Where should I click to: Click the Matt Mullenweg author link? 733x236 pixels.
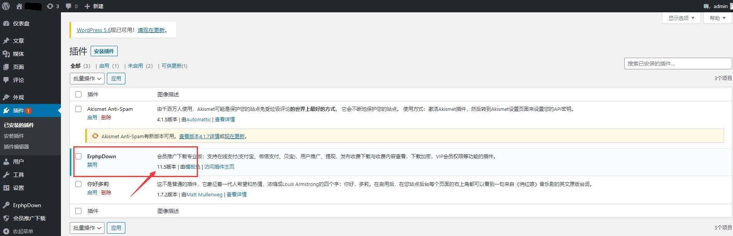pos(204,194)
